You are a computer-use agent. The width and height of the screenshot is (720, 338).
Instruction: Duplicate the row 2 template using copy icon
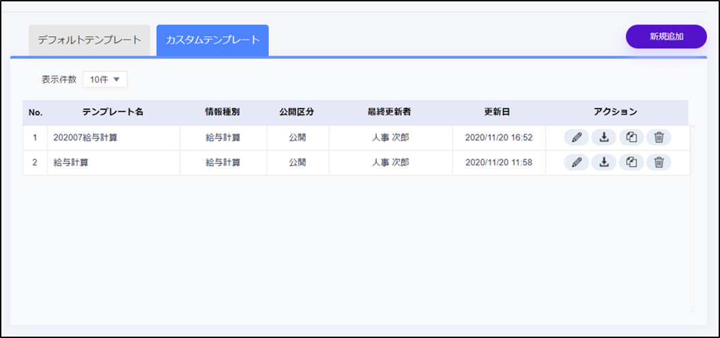tap(631, 162)
